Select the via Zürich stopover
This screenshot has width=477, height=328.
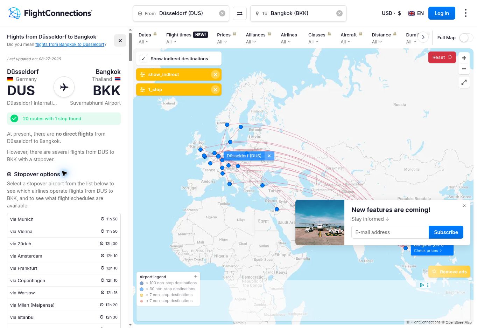pyautogui.click(x=64, y=244)
